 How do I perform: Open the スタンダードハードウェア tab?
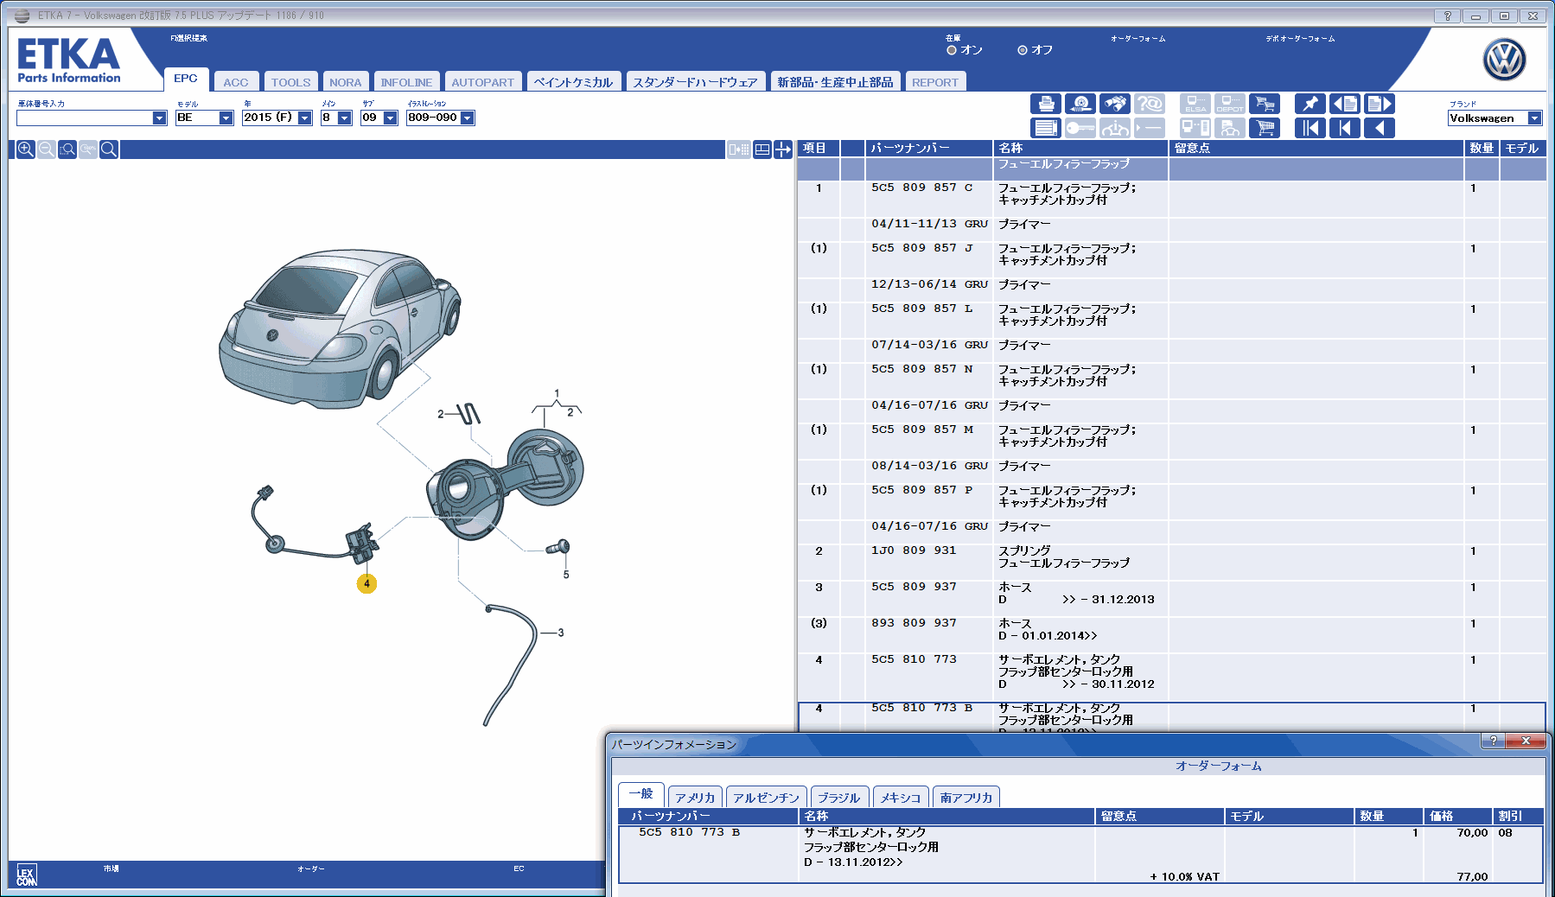(695, 82)
